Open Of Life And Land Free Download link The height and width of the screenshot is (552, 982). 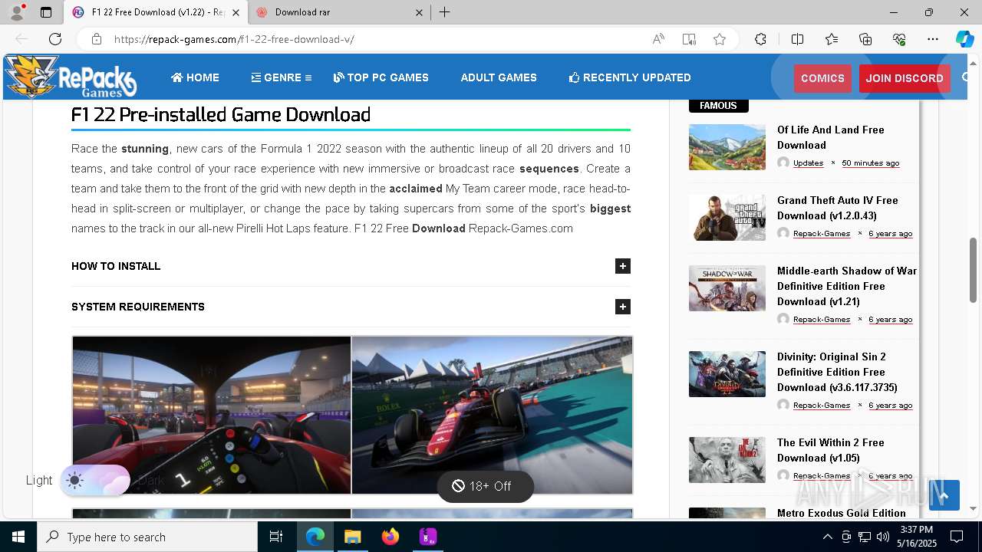pyautogui.click(x=830, y=137)
